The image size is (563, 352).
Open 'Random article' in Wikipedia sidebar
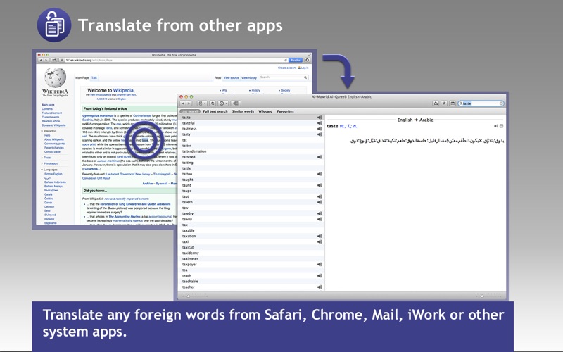(x=51, y=121)
